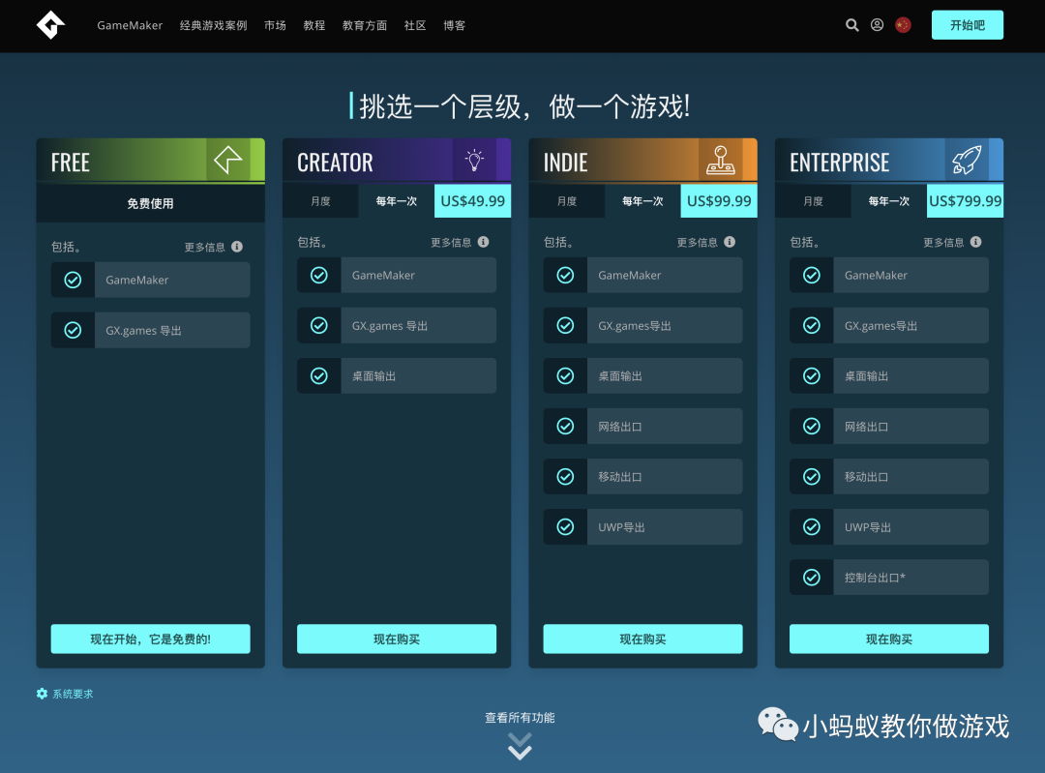Image resolution: width=1045 pixels, height=773 pixels.
Task: Open 经典游戏案例 nav menu
Action: pos(213,25)
